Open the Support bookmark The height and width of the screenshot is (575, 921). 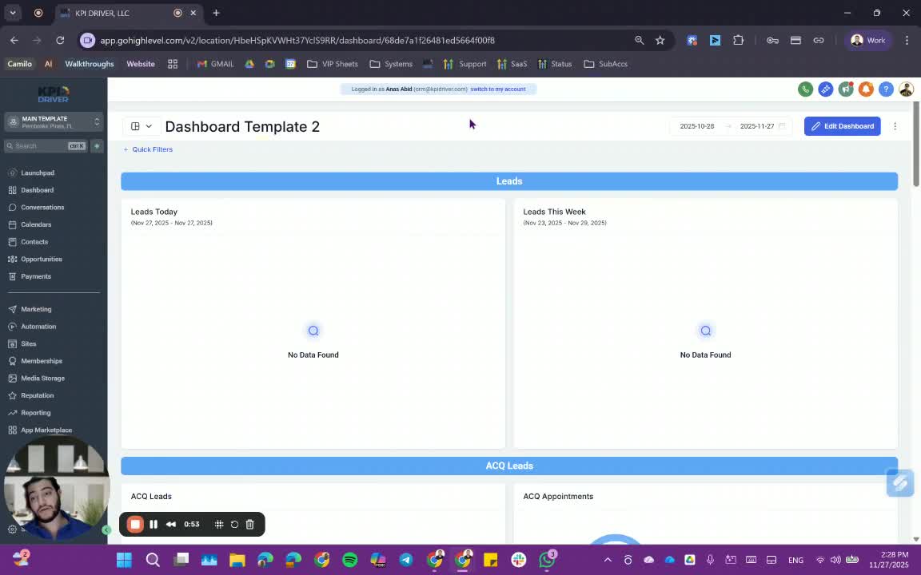click(x=465, y=64)
